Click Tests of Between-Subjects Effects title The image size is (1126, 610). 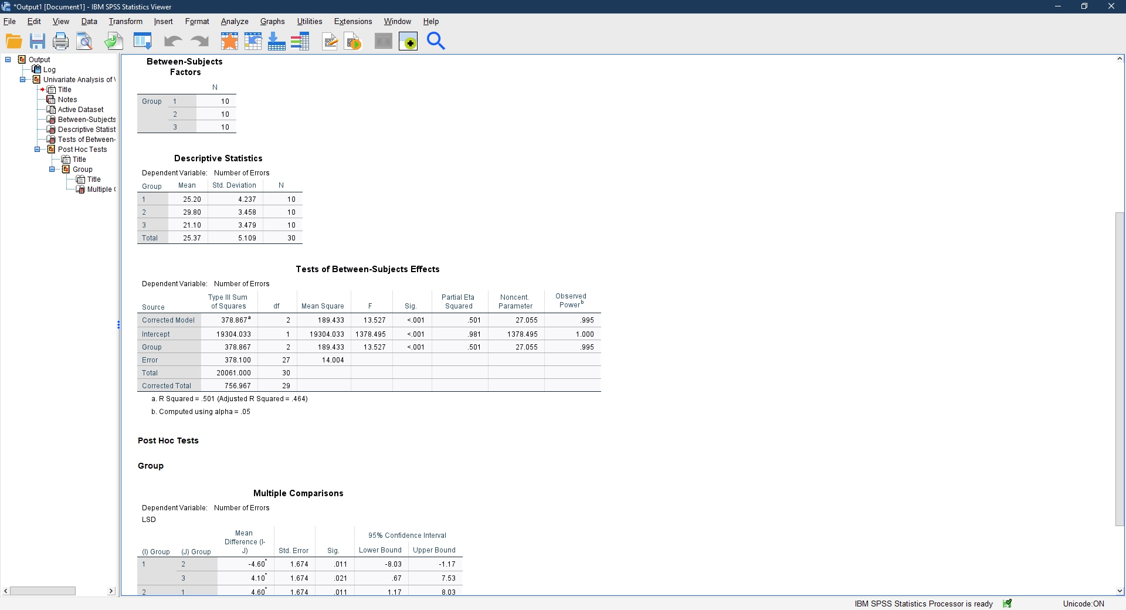[x=368, y=269]
